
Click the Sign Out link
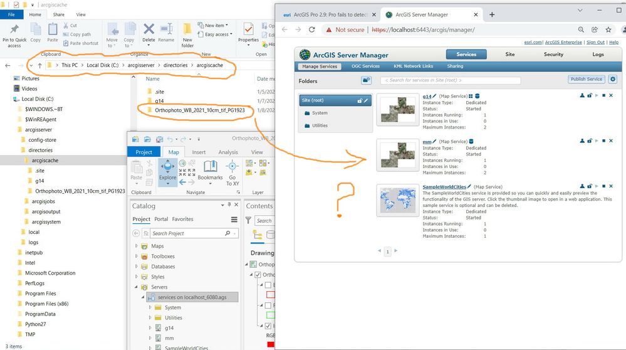[595, 43]
